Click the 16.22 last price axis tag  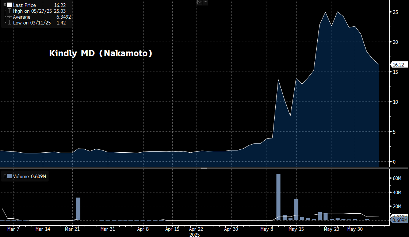pyautogui.click(x=398, y=65)
